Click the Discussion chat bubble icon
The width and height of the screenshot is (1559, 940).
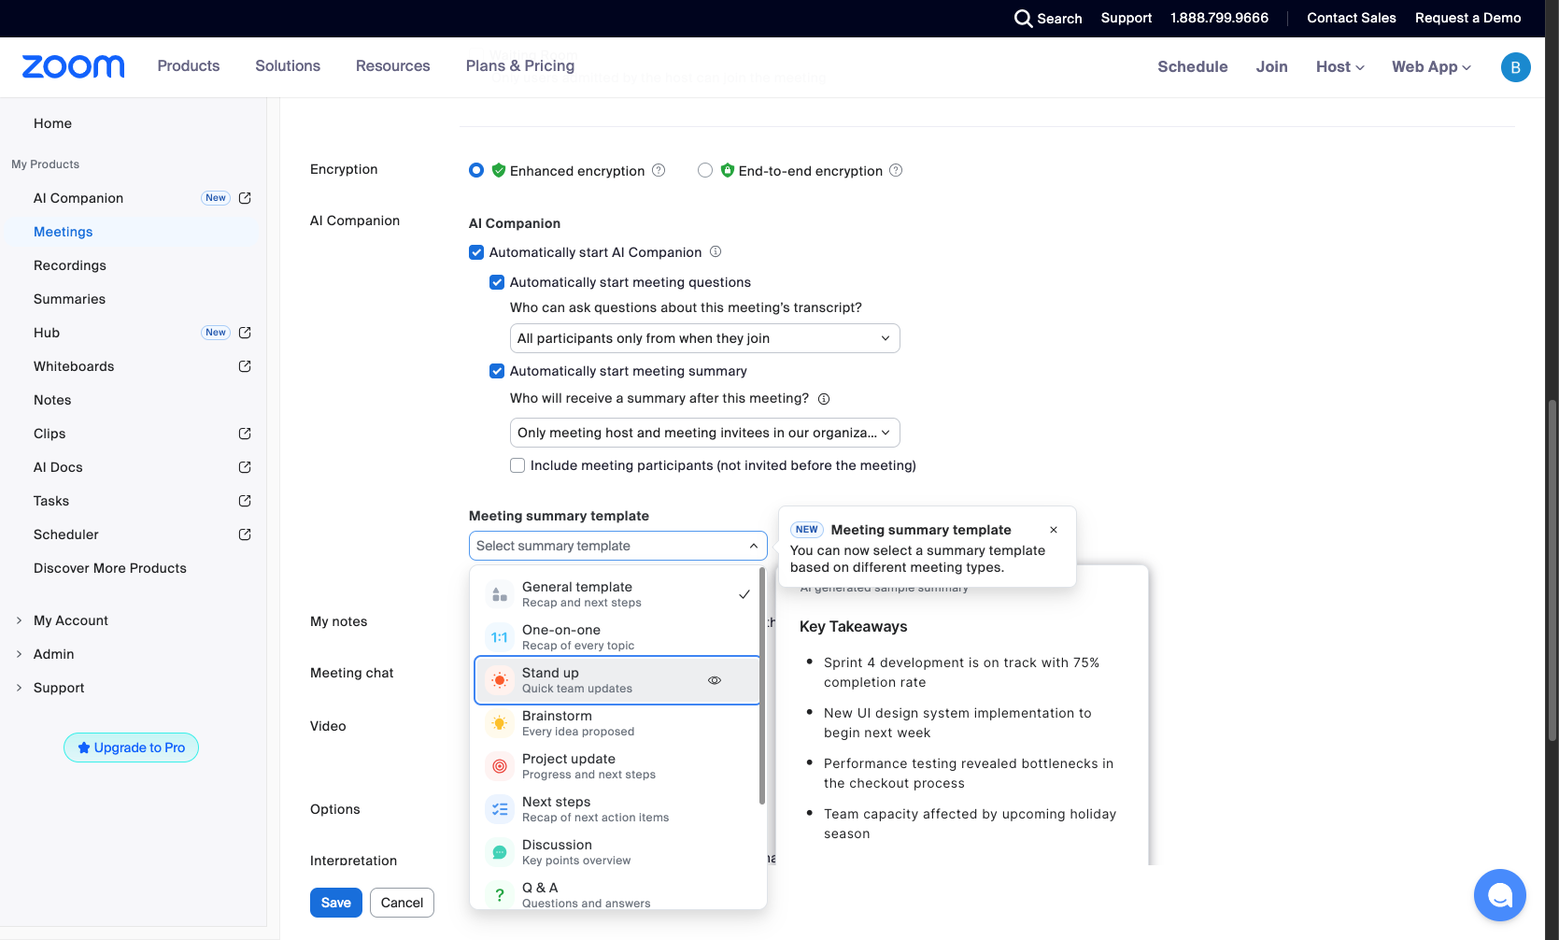500,852
